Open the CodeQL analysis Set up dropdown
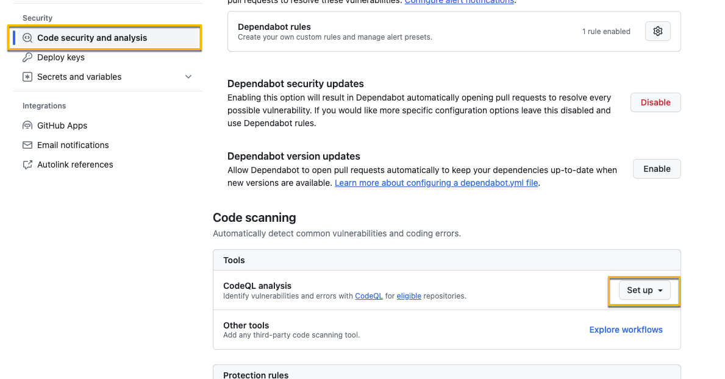Viewport: 725px width, 379px height. [x=645, y=291]
